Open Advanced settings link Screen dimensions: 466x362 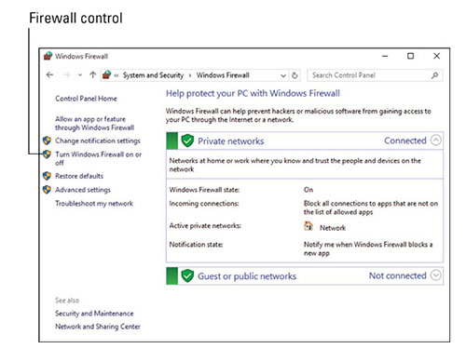[83, 190]
